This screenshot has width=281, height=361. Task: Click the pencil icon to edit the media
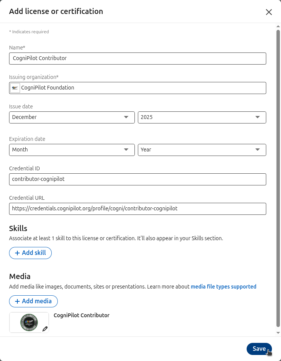pyautogui.click(x=45, y=329)
